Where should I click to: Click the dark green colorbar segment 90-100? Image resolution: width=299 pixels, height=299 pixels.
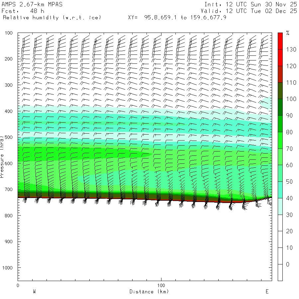(x=280, y=107)
